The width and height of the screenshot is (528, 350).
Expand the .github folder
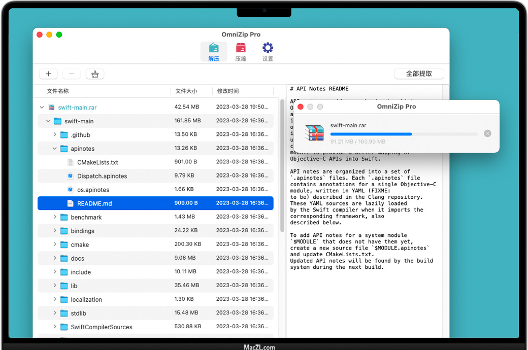[x=55, y=135]
